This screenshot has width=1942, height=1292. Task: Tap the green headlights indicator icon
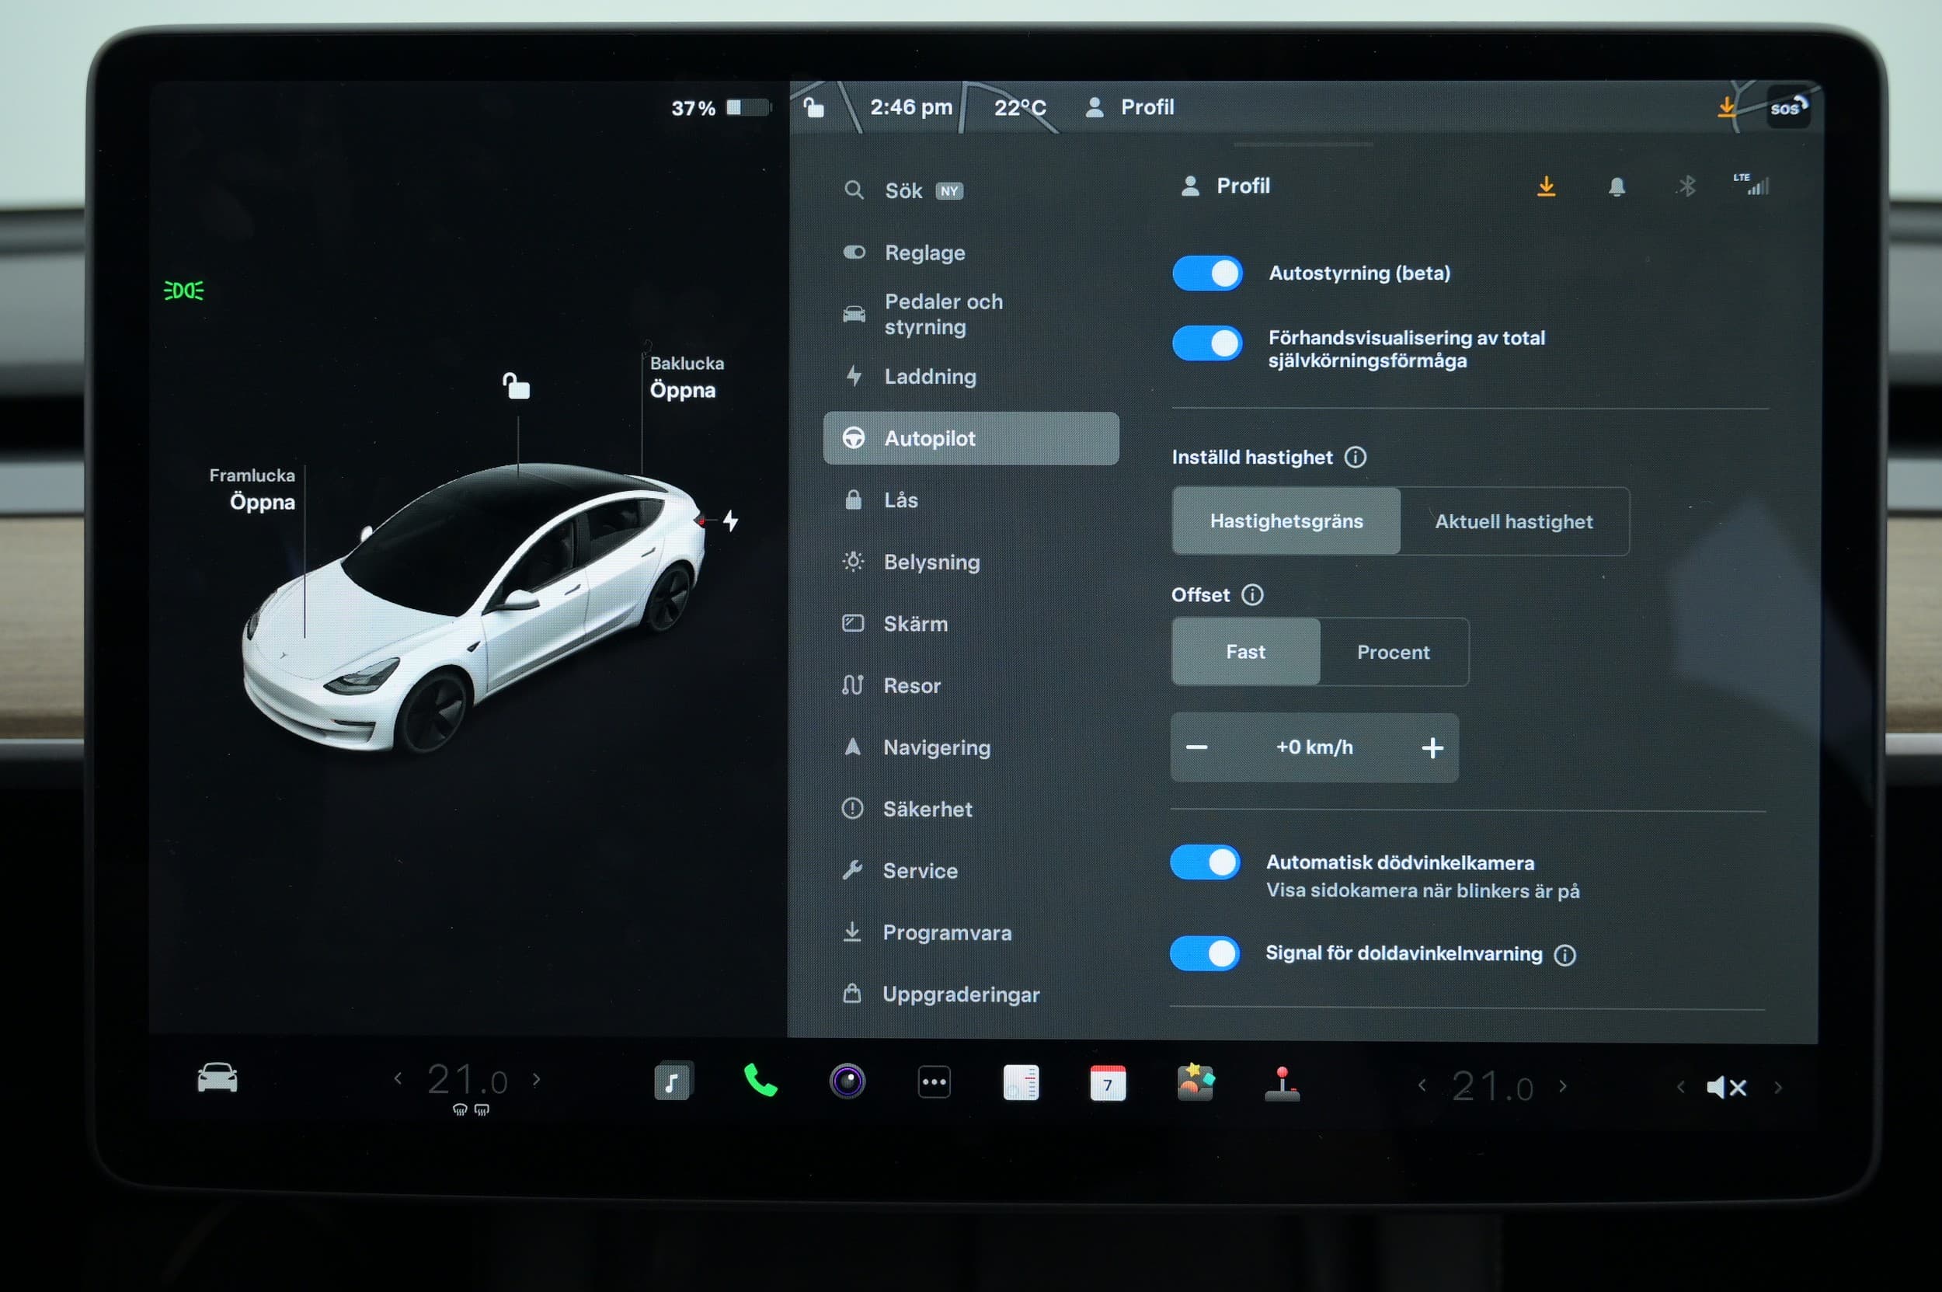[184, 290]
